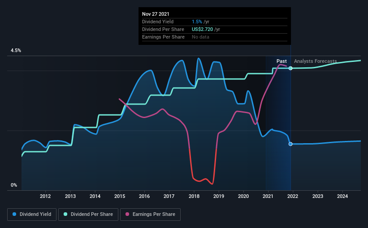Select the 2020 label on the x-axis
Image resolution: width=368 pixels, height=228 pixels.
click(x=243, y=196)
